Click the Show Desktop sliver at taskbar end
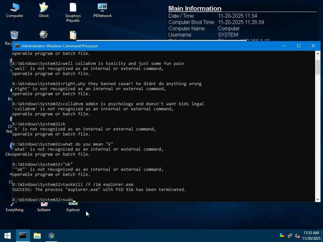Viewport: 323px width, 242px height. [x=322, y=236]
